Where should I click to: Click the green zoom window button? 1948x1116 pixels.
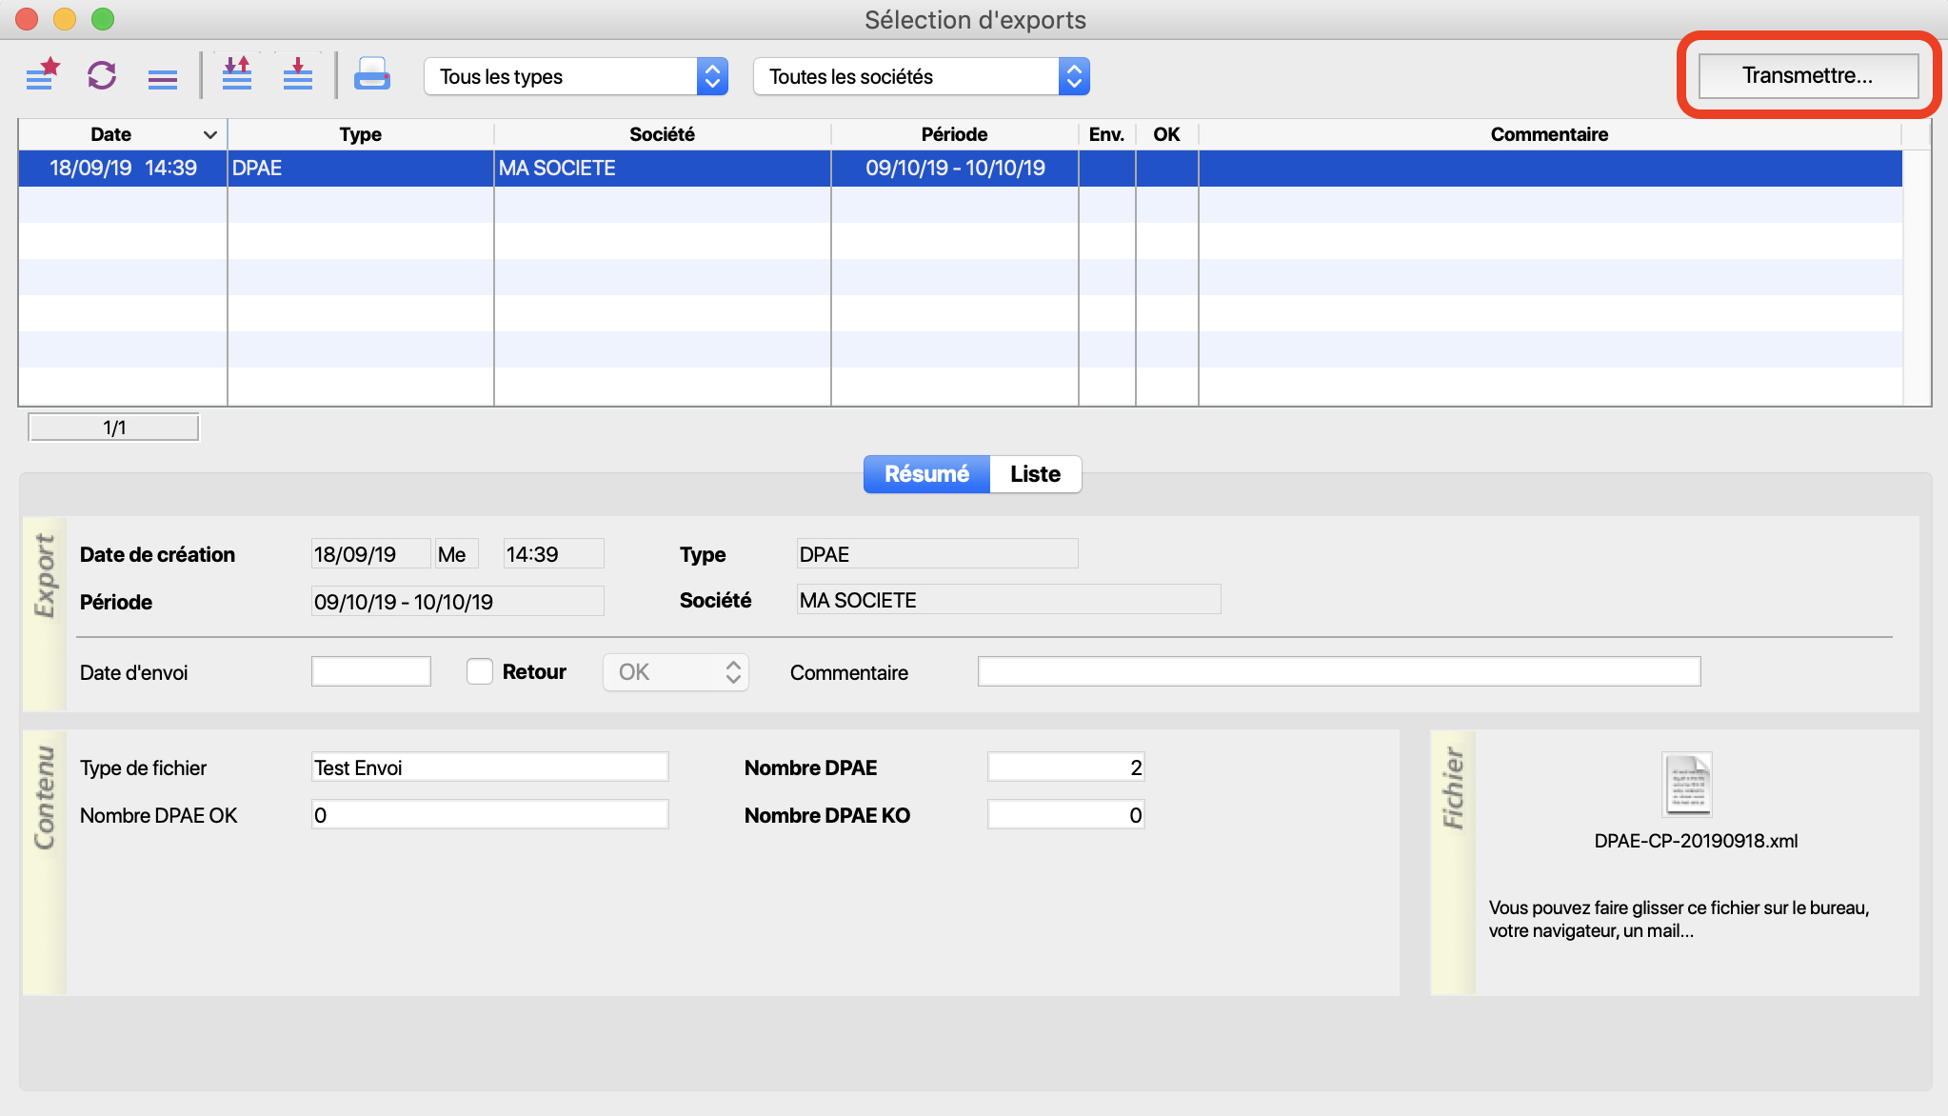tap(102, 18)
